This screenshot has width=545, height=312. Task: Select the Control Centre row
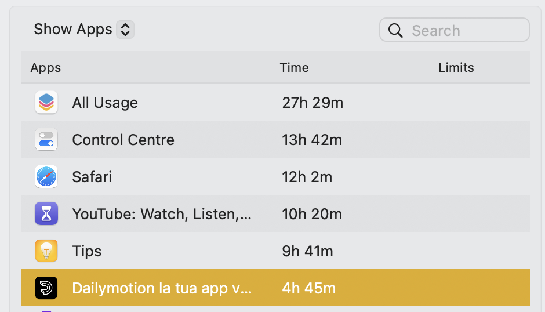[x=275, y=140]
